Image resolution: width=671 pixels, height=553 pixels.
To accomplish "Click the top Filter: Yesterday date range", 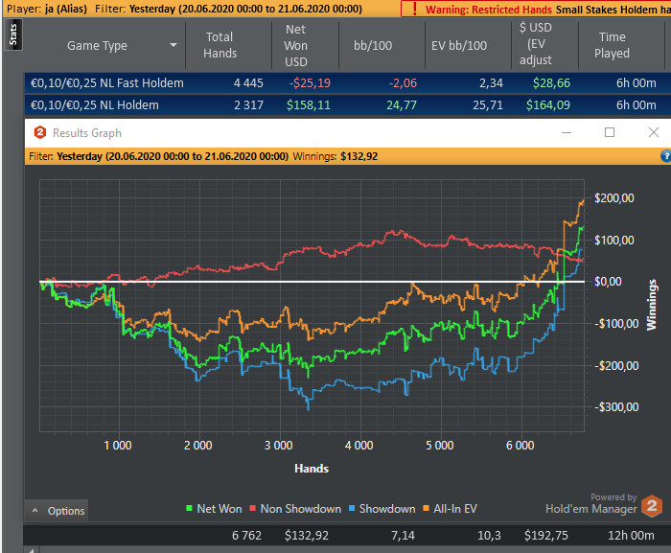I will pyautogui.click(x=228, y=9).
